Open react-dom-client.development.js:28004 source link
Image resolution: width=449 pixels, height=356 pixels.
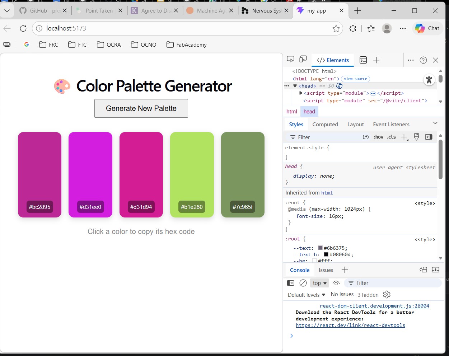374,306
